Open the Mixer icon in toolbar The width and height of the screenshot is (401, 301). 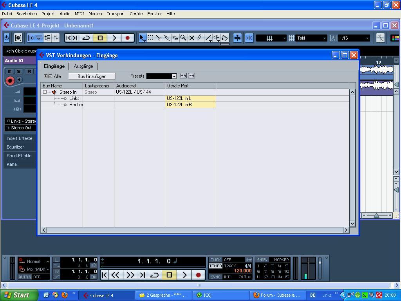(x=56, y=38)
